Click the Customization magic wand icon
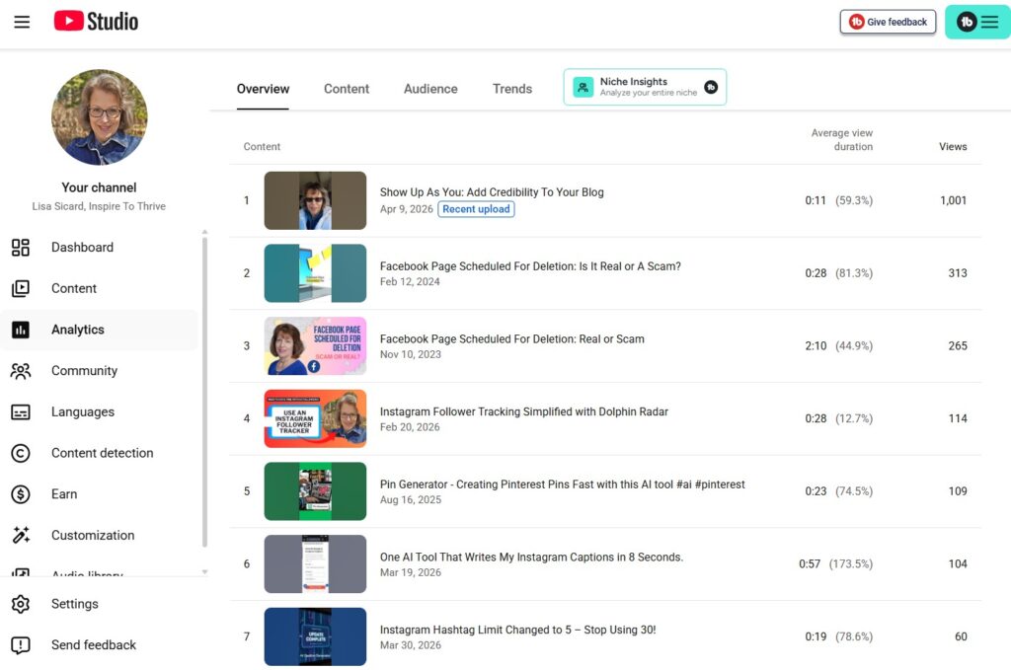Screen dimensions: 1011x670 21,536
